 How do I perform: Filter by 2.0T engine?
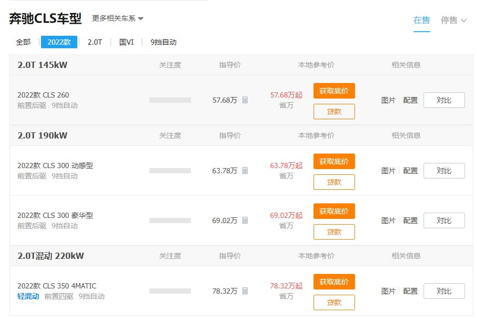pos(95,42)
